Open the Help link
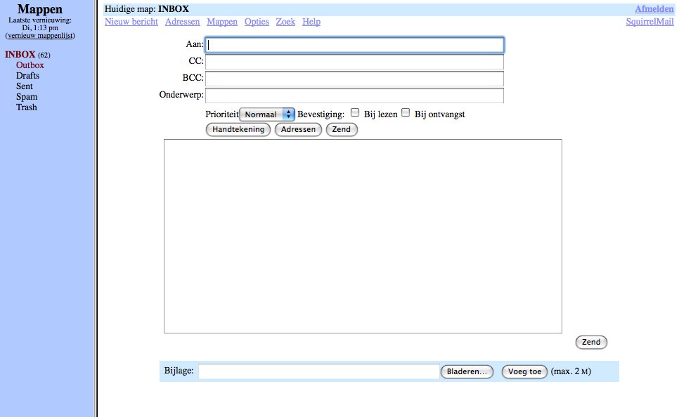Screen dimensions: 679x417 coord(311,22)
